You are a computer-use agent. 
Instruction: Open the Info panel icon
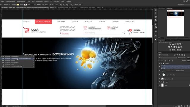click(156, 20)
